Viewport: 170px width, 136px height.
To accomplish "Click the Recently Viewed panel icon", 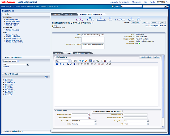I will coord(46,77).
